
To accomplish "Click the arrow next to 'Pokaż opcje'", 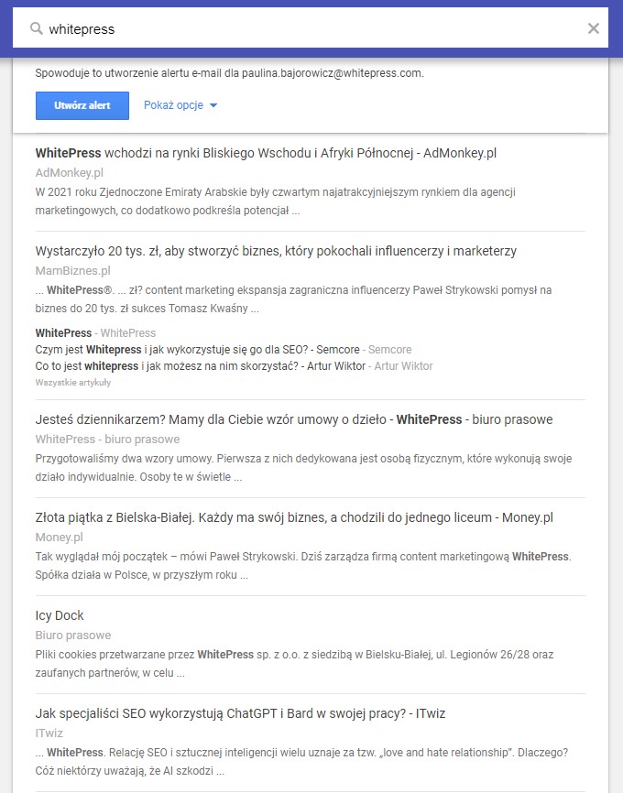I will [x=213, y=105].
